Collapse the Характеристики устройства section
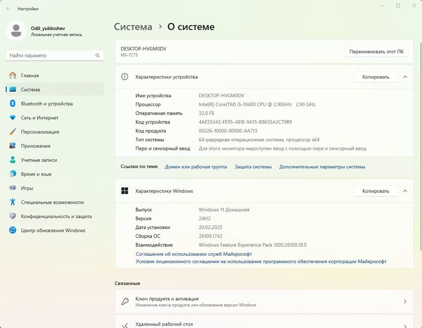 (x=405, y=77)
